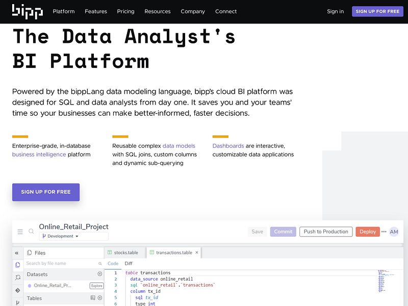Click the Sign in link

pos(335,11)
